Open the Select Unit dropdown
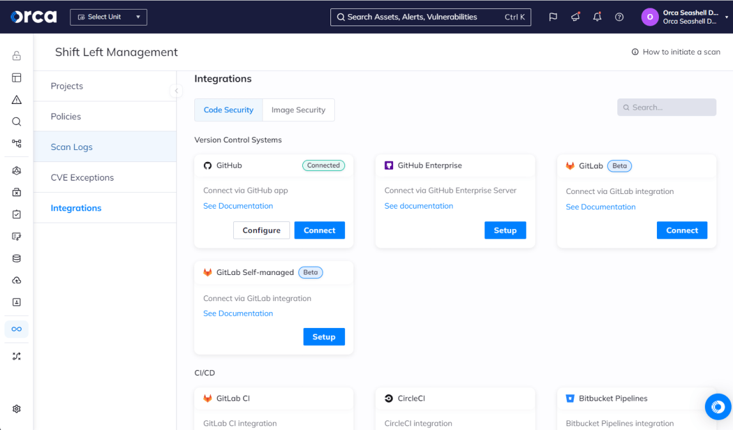Screen dimensions: 733x430 109,17
